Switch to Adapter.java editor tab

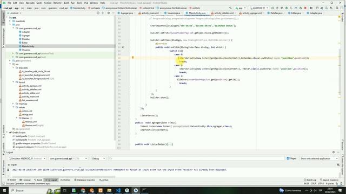(316, 13)
